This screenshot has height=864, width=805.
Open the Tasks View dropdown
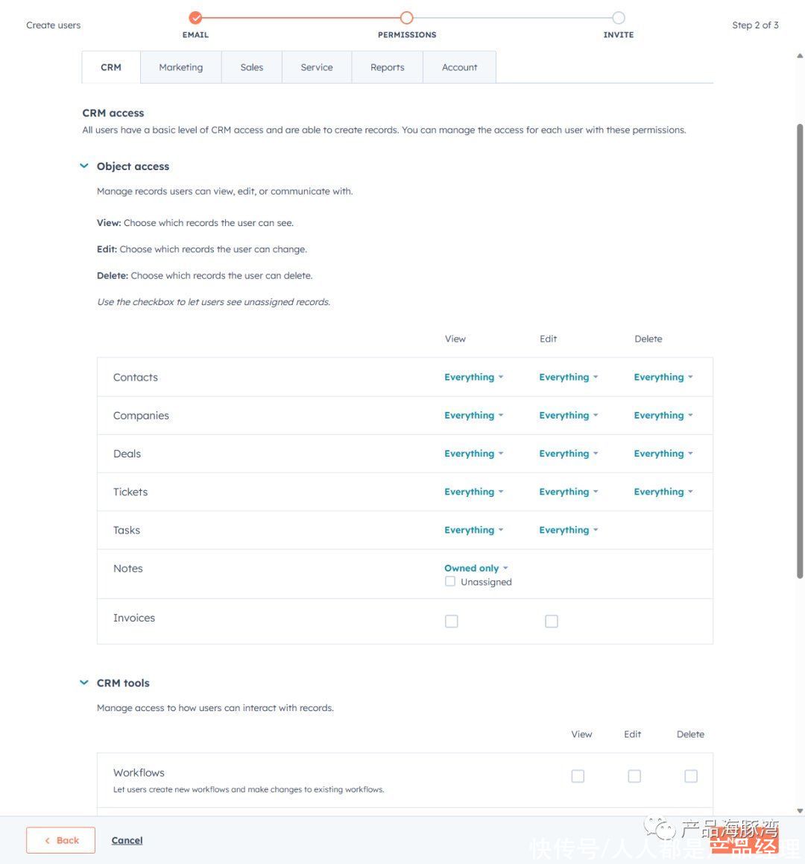tap(473, 530)
